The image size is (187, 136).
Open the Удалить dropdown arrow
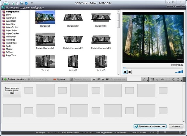click(x=68, y=79)
